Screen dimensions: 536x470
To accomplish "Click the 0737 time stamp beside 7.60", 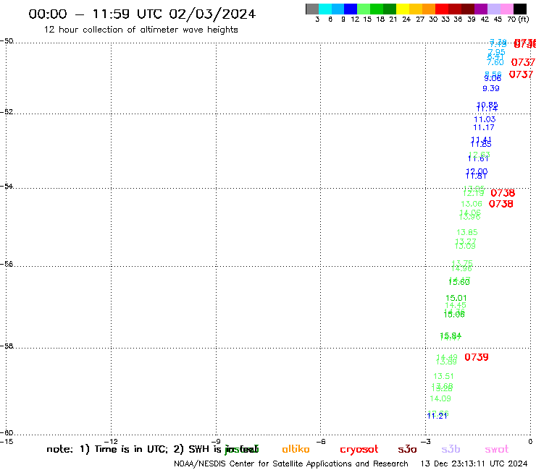I will coord(523,62).
